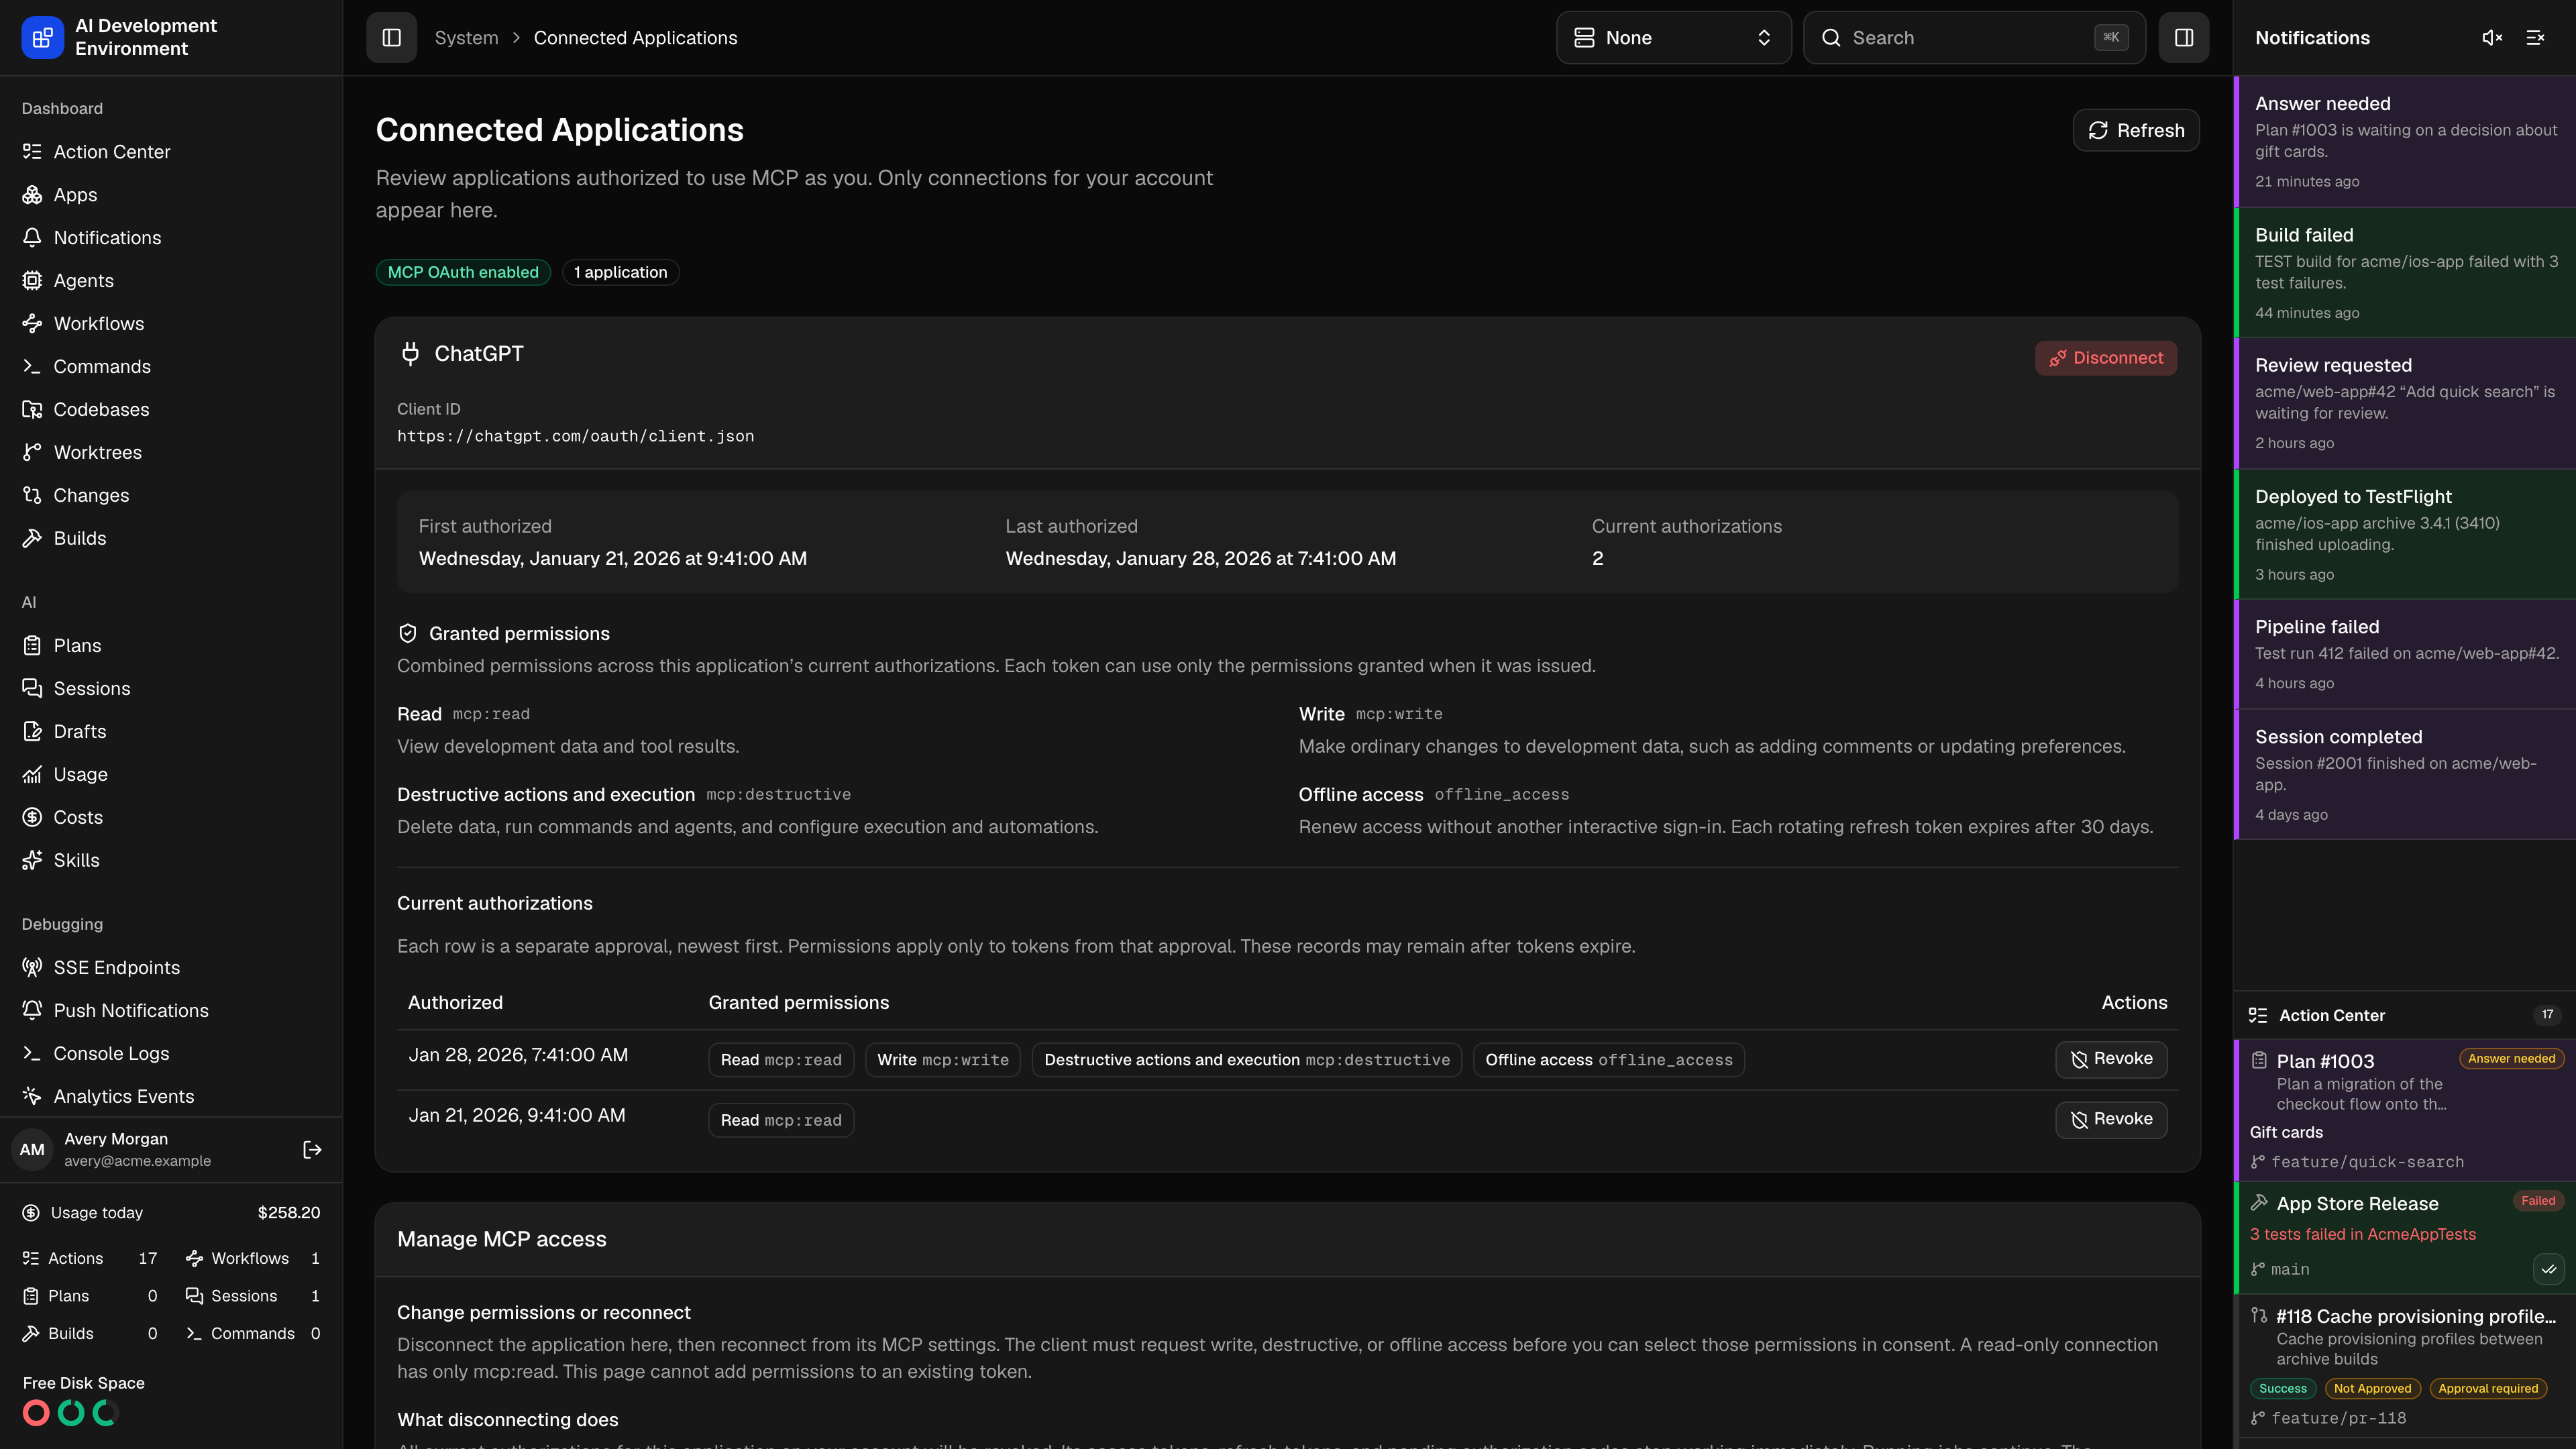This screenshot has height=1449, width=2576.
Task: Click the Plans clipboard icon
Action: coord(32,646)
